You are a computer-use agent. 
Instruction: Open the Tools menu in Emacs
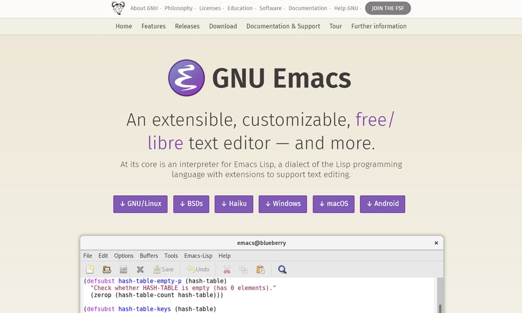tap(171, 256)
